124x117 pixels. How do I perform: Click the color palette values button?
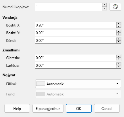tap(115, 7)
